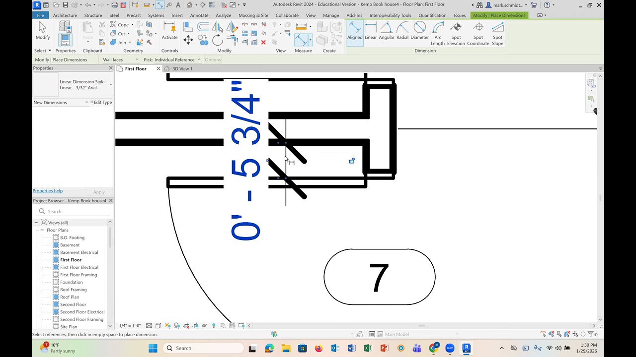Choose the Diameter dimension tool
Screen dimensions: 636x357
click(x=419, y=31)
